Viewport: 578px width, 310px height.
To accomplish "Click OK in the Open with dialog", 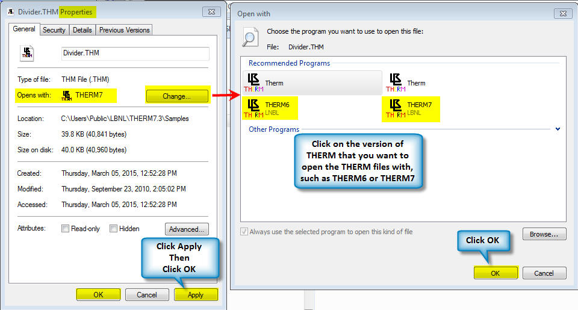I will coord(496,273).
